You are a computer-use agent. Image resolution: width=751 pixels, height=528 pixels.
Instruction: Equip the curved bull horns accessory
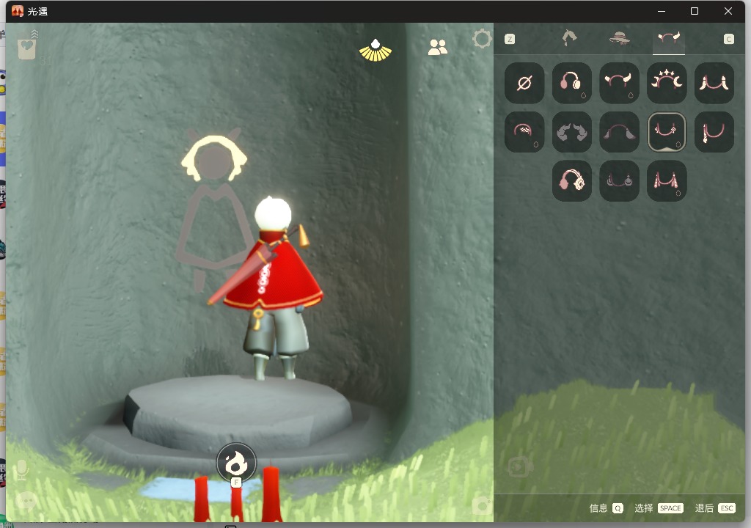coord(619,83)
